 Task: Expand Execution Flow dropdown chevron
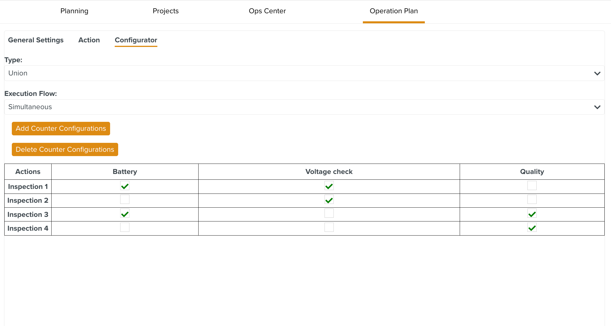pos(597,107)
